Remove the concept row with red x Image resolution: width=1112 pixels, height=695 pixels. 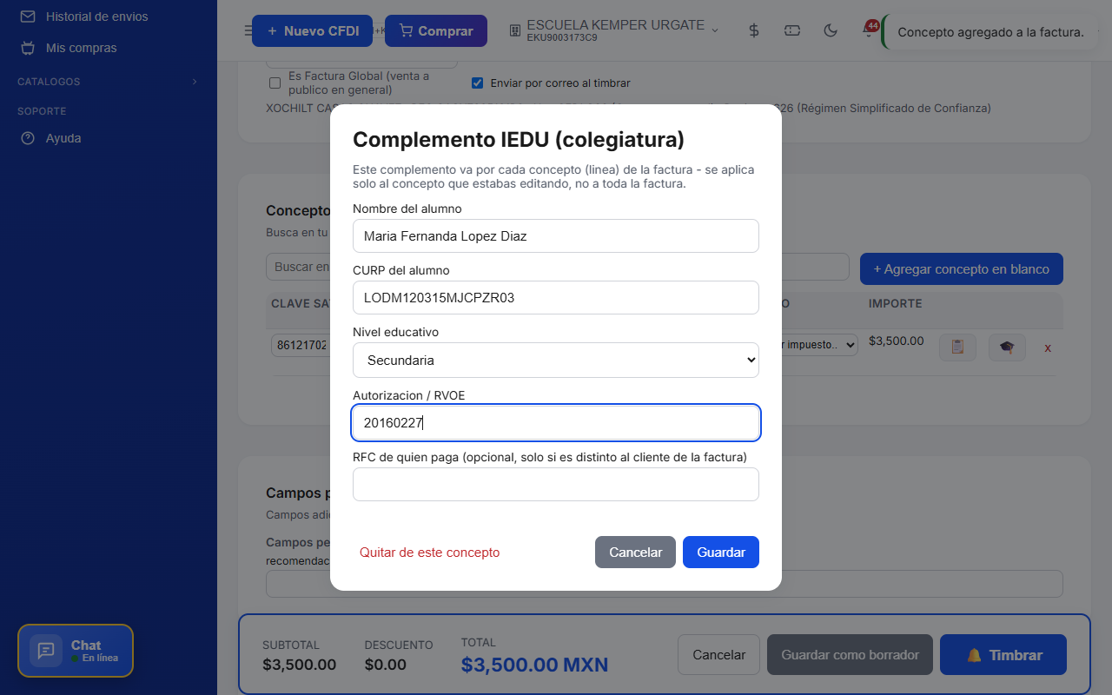pos(1048,347)
